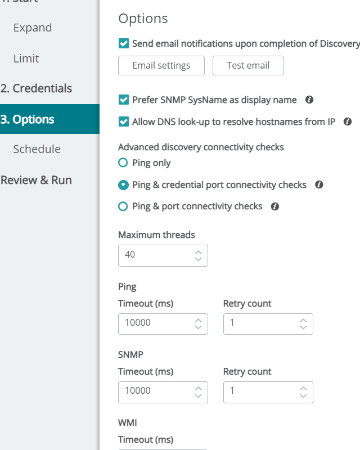This screenshot has height=450, width=360.
Task: Click the SNMP Timeout (ms) field
Action: (x=163, y=392)
